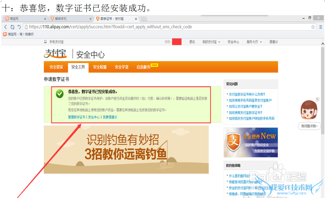Click the 提建议 link in top bar

274,42
